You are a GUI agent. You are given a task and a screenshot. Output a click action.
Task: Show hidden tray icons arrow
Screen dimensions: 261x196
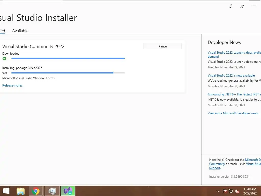(218, 191)
